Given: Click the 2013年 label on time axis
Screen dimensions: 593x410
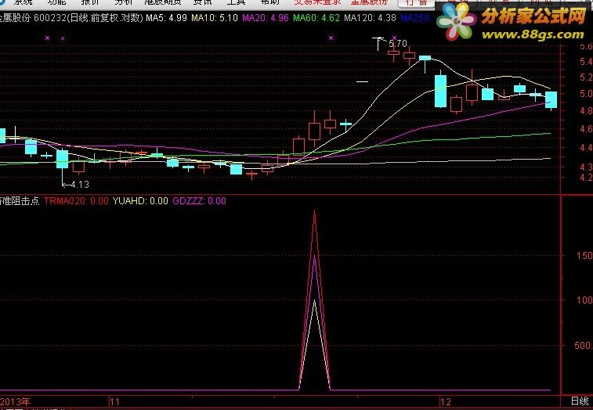Looking at the screenshot, I should click(15, 401).
